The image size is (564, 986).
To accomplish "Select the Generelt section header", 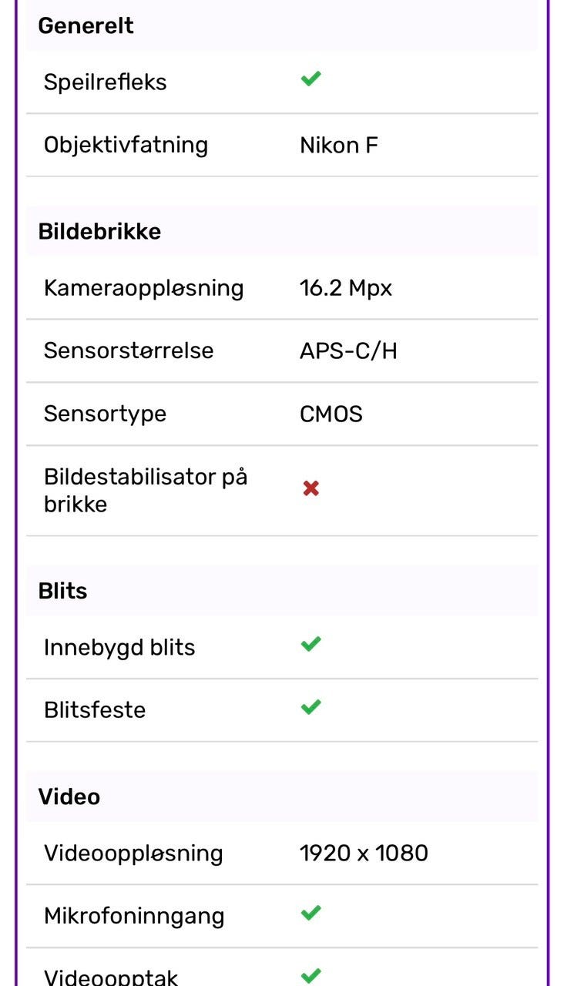I will coord(282,25).
